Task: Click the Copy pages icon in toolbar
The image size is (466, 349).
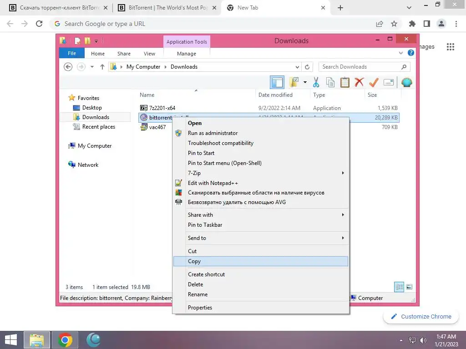Action: [330, 82]
